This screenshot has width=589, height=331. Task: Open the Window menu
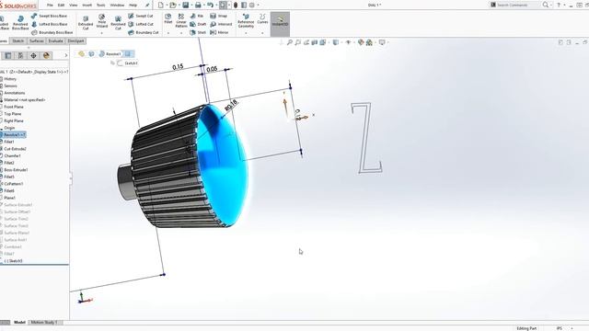pos(117,6)
